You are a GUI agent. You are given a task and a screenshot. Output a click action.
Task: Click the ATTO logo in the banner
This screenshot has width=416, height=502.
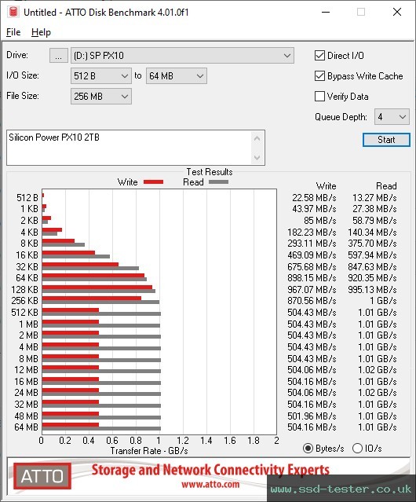pyautogui.click(x=42, y=476)
